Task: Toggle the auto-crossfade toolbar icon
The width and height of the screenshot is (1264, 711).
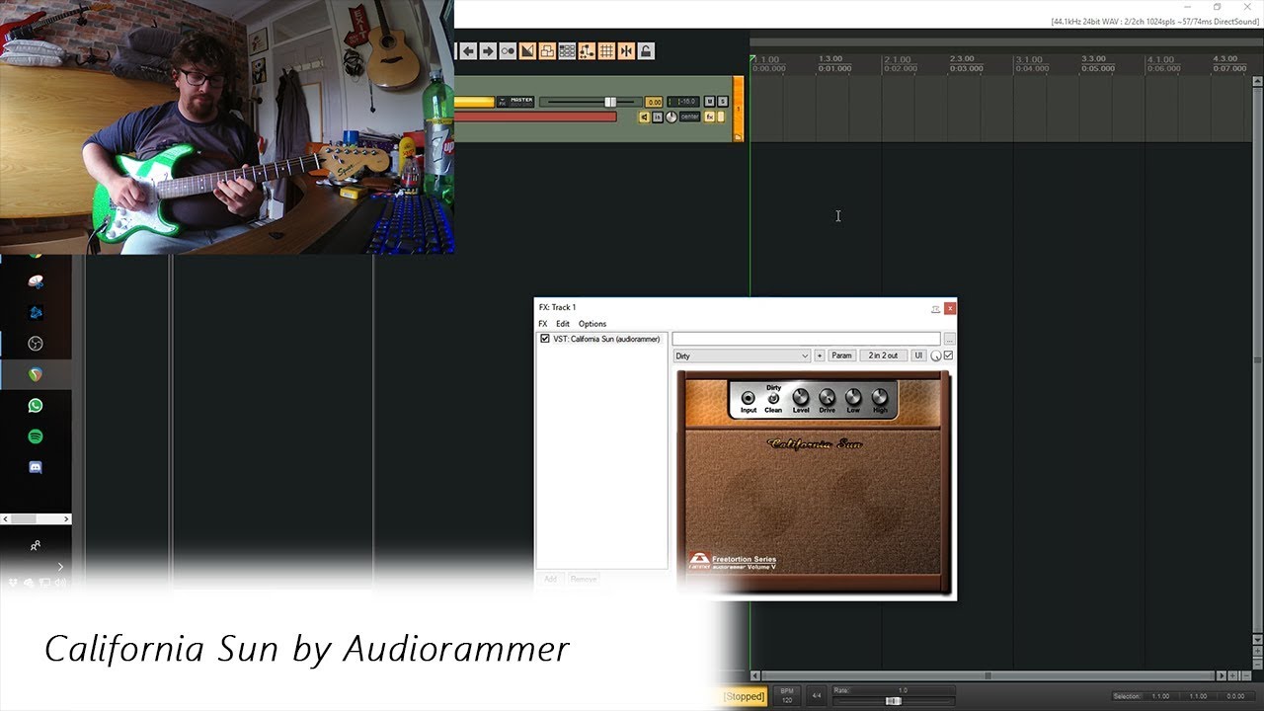Action: point(527,50)
